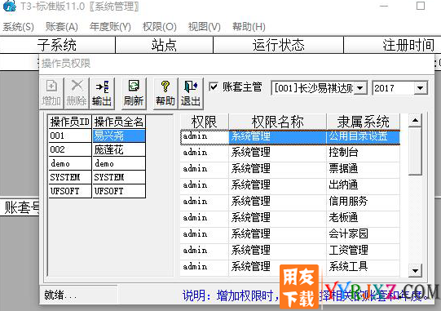Screen dimensions: 441x311
Task: Click the 删除 (Delete) toolbar icon
Action: point(77,94)
